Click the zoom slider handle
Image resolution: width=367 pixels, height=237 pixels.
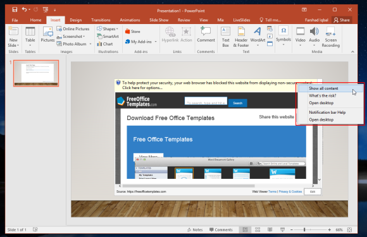coord(304,230)
